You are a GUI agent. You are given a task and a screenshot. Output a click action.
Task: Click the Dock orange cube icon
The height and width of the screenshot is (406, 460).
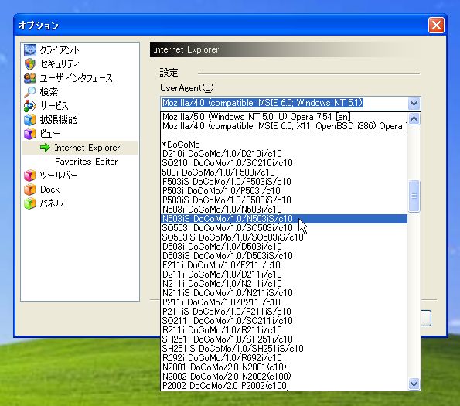pyautogui.click(x=30, y=189)
